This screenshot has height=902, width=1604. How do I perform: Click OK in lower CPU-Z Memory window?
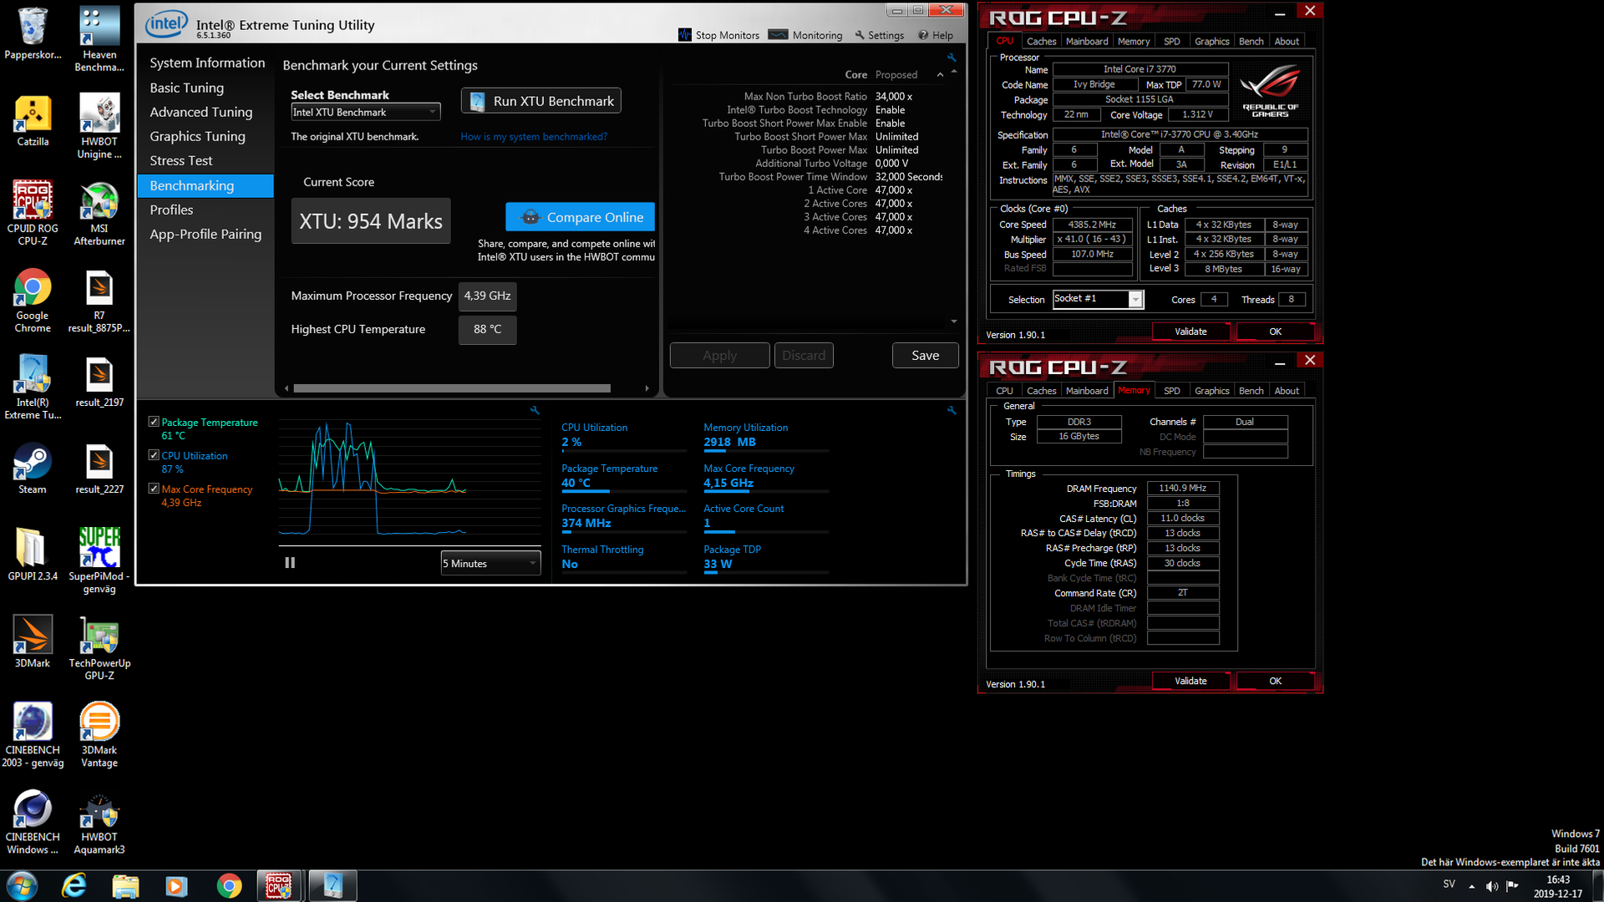point(1275,681)
